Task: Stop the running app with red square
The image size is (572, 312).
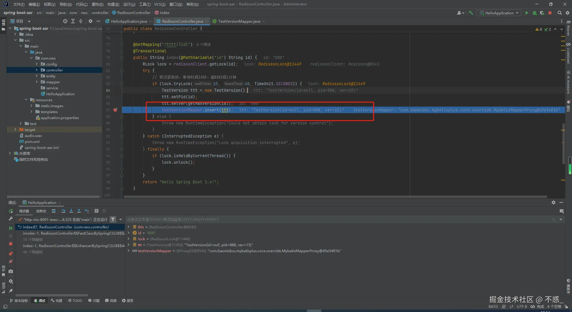Action: [550, 13]
